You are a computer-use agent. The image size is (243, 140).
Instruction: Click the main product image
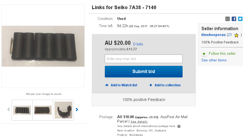(x=43, y=46)
